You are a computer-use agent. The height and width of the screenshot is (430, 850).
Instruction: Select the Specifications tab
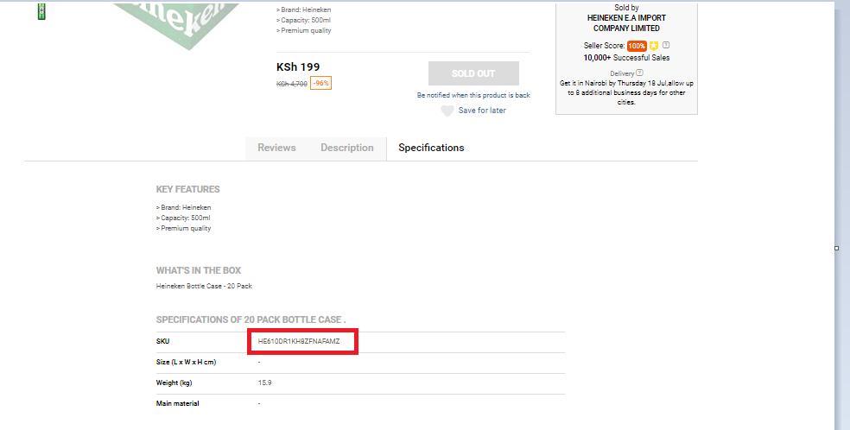pos(431,148)
